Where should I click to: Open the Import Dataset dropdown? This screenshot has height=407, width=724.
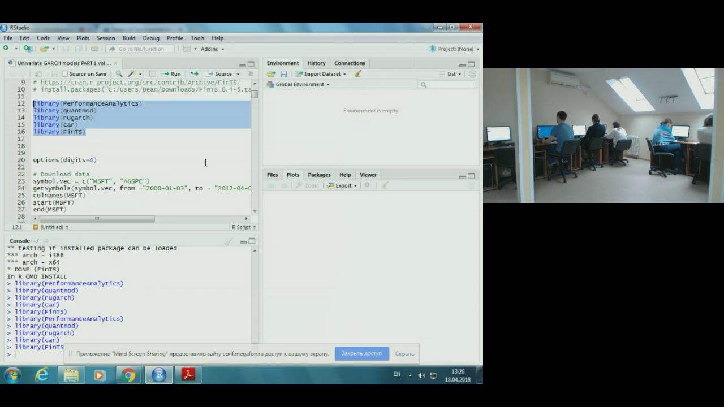tap(321, 74)
